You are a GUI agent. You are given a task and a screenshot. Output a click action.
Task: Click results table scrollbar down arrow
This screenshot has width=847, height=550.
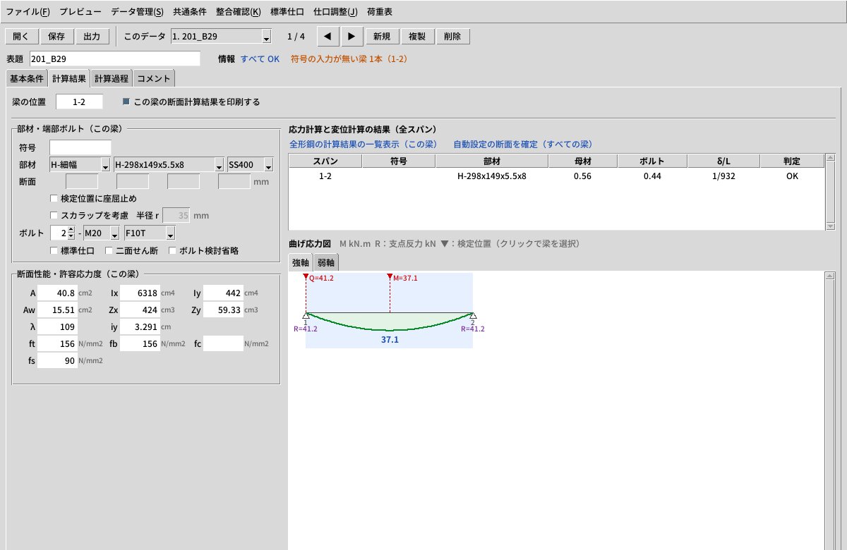(830, 226)
